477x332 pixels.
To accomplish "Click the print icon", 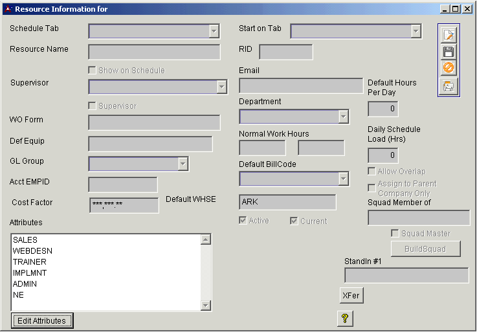I will tap(449, 85).
